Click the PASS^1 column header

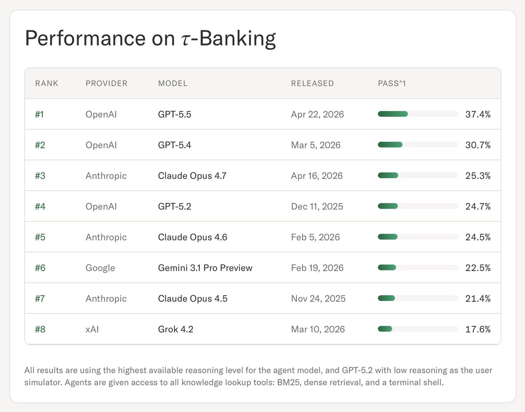click(x=392, y=84)
